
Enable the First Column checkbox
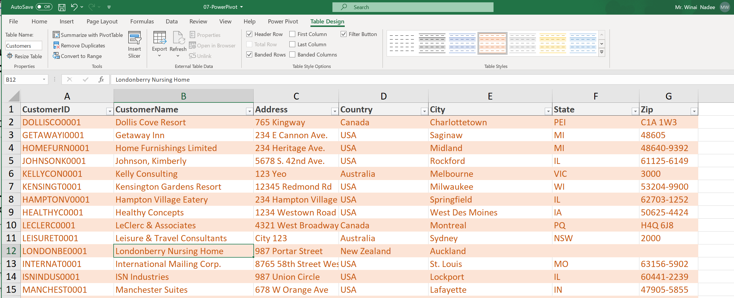(x=292, y=34)
